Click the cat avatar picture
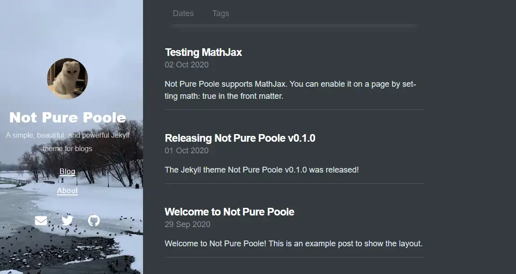The image size is (516, 274). point(67,78)
